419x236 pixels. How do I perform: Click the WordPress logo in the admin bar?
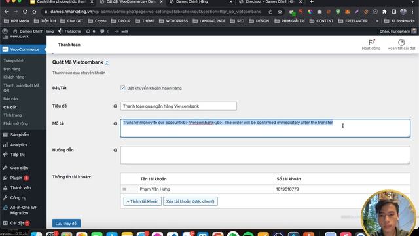5,31
